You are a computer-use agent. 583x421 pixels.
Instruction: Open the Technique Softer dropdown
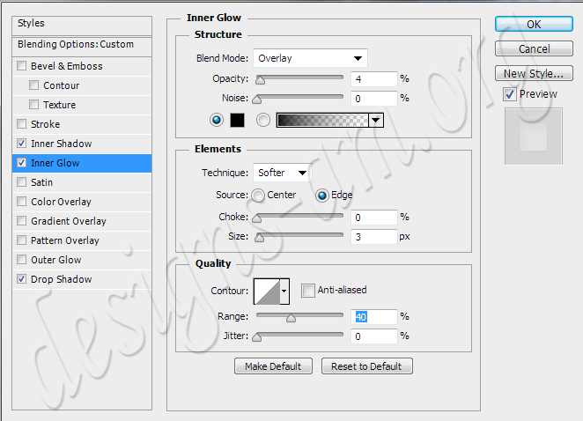pos(282,173)
